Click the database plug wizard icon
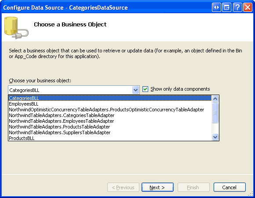The height and width of the screenshot is (198, 255). click(16, 28)
